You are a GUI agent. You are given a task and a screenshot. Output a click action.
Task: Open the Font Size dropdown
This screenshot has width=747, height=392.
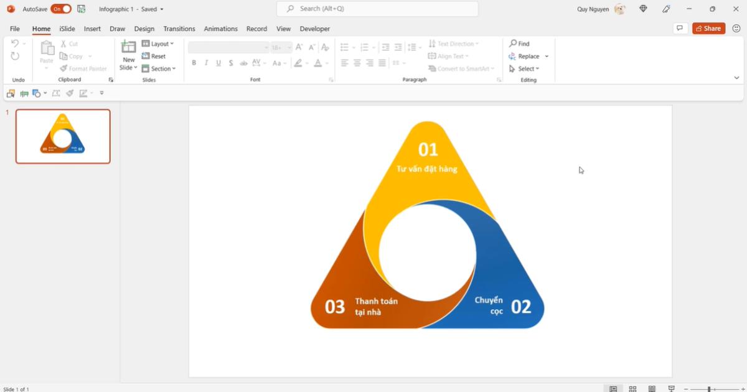coord(288,47)
